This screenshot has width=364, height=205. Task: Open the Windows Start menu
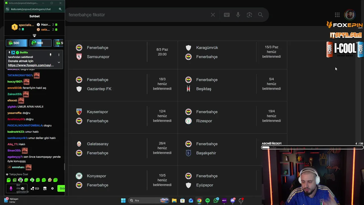(x=123, y=200)
